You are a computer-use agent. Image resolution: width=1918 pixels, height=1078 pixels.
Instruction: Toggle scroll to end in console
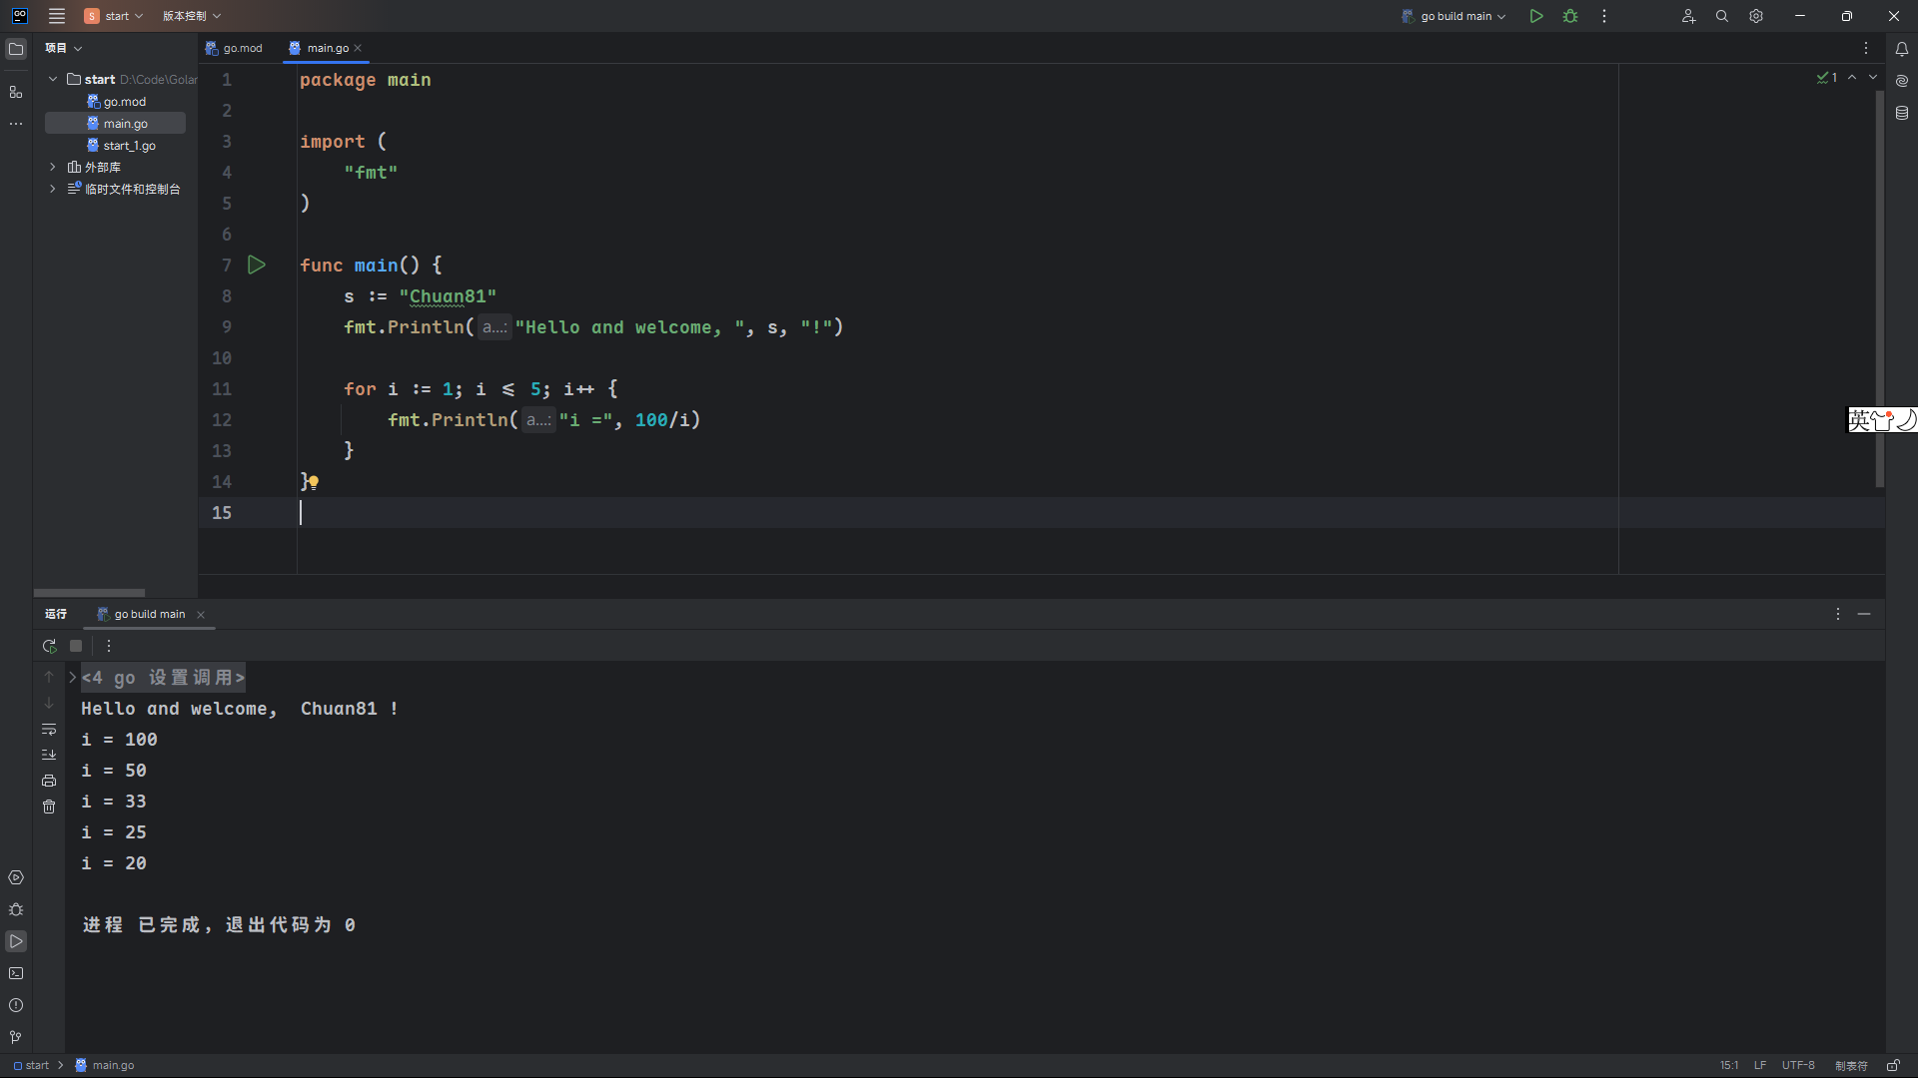coord(49,755)
